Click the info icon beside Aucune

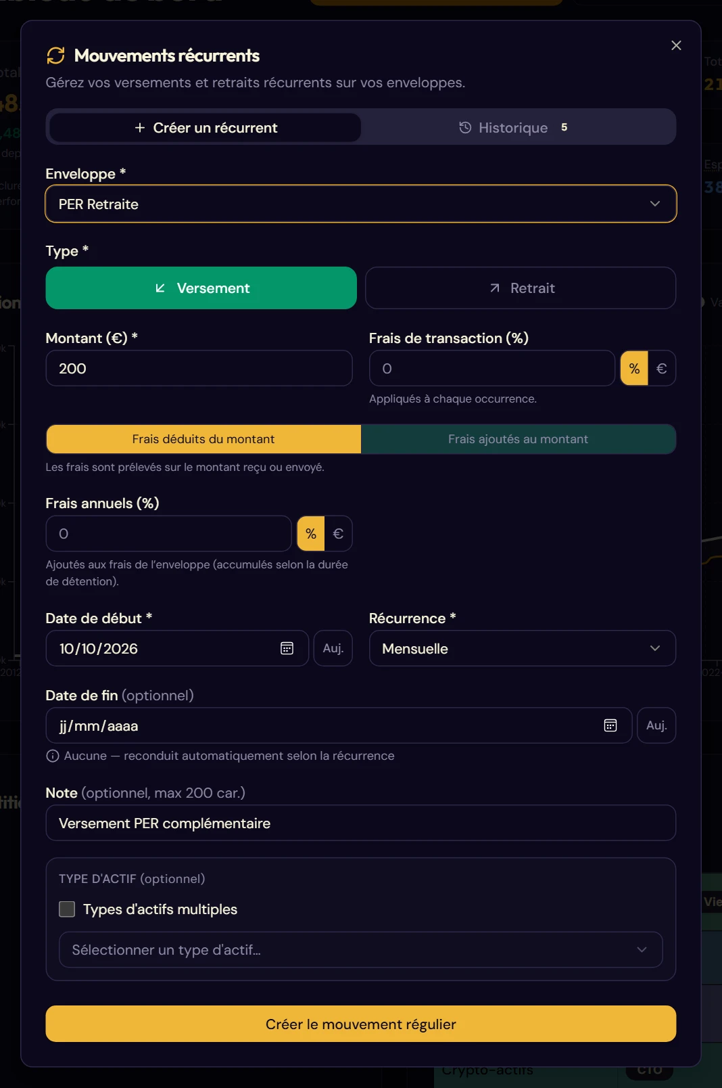52,756
